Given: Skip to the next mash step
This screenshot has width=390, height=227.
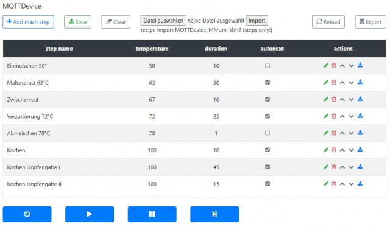Looking at the screenshot, I should (x=214, y=214).
